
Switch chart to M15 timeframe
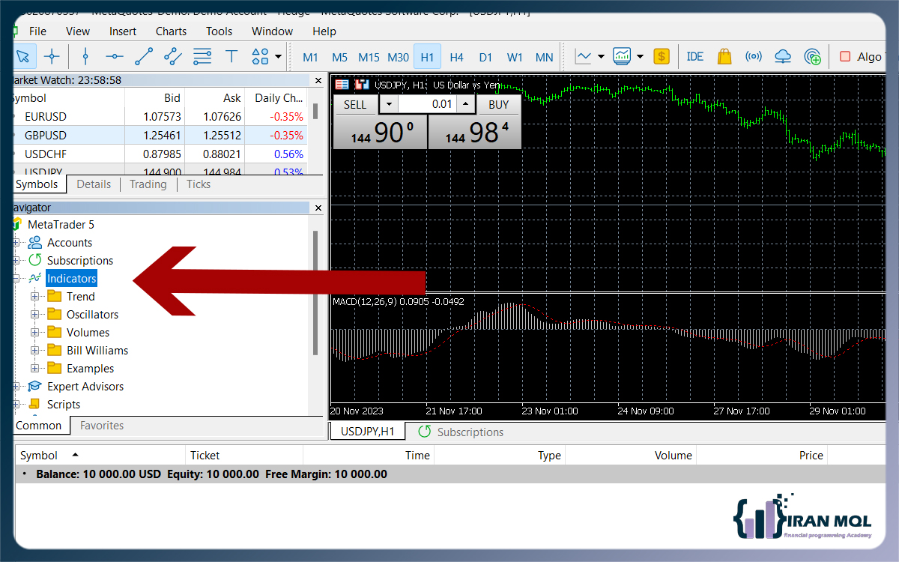(369, 57)
